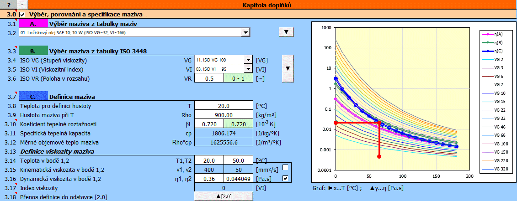Image resolution: width=517 pixels, height=201 pixels.
Task: Click the η(A) legend entry in chart
Action: (496, 34)
